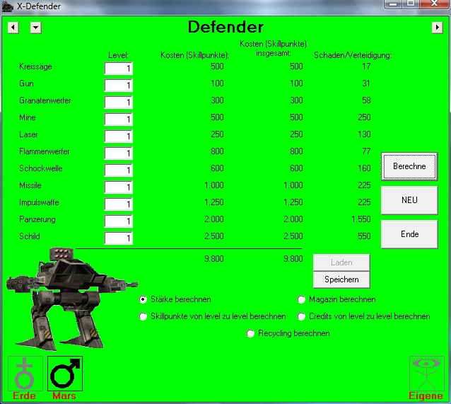This screenshot has height=404, width=451.
Task: Focus the Flammenwerfer level input field
Action: click(119, 154)
